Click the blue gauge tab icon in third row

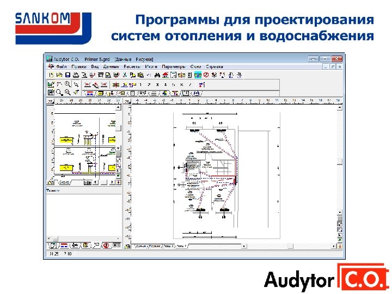tap(197, 93)
